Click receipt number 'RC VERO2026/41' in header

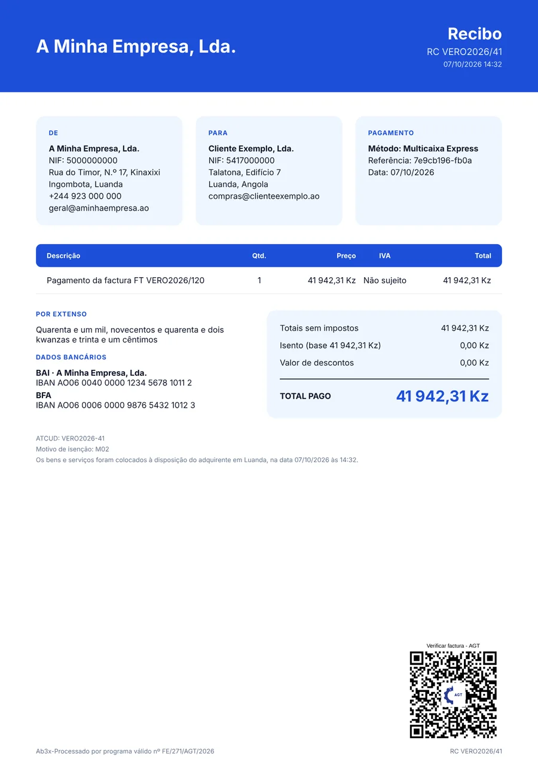click(464, 52)
